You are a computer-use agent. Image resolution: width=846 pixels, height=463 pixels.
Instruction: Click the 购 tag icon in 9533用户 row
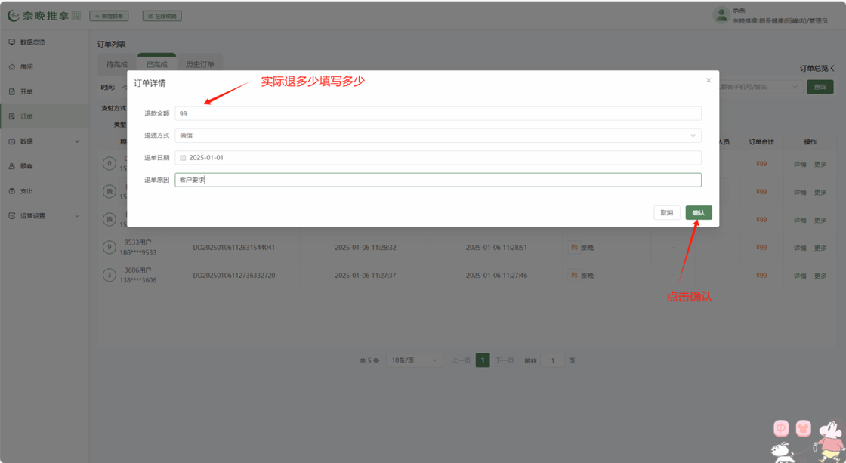(x=573, y=247)
